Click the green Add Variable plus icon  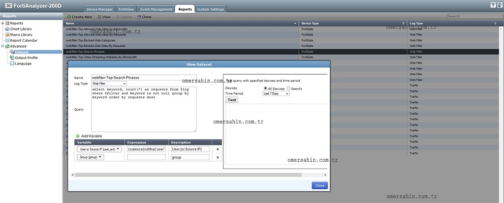click(77, 136)
